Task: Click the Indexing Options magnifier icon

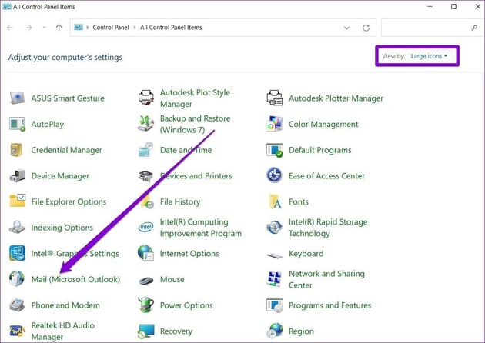Action: click(17, 227)
